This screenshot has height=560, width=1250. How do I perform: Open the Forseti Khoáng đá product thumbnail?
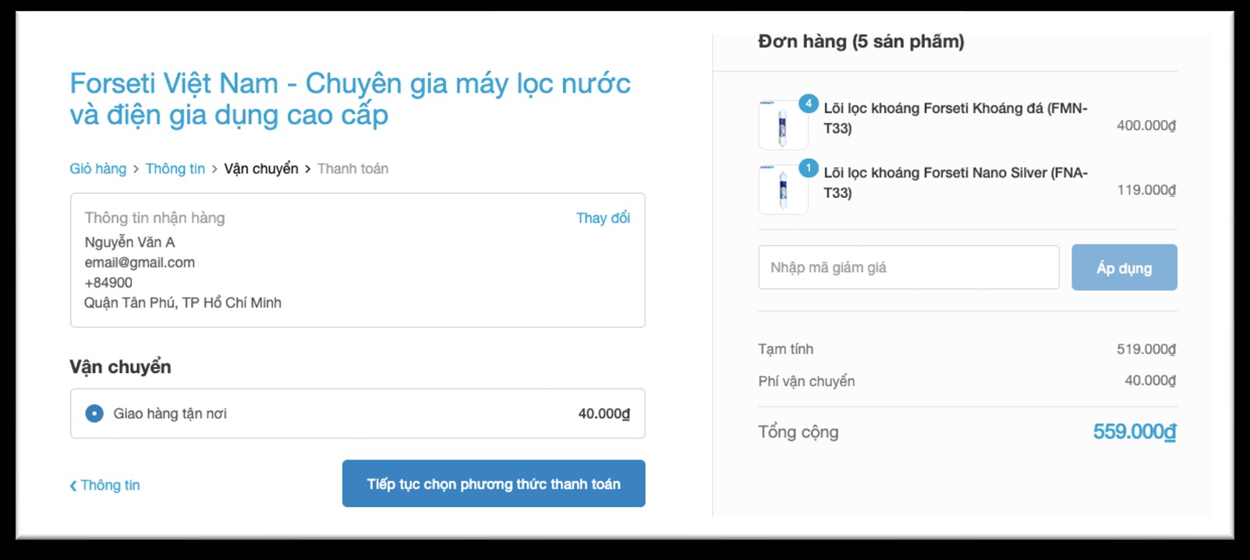tap(783, 125)
